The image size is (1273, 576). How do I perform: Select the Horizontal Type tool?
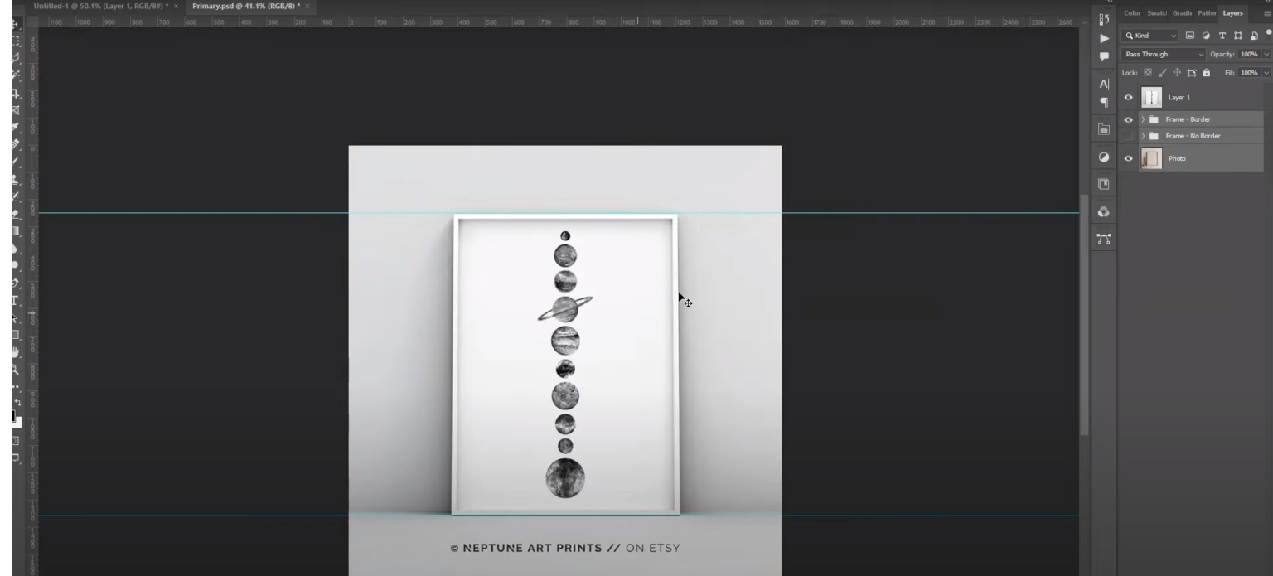coord(14,298)
